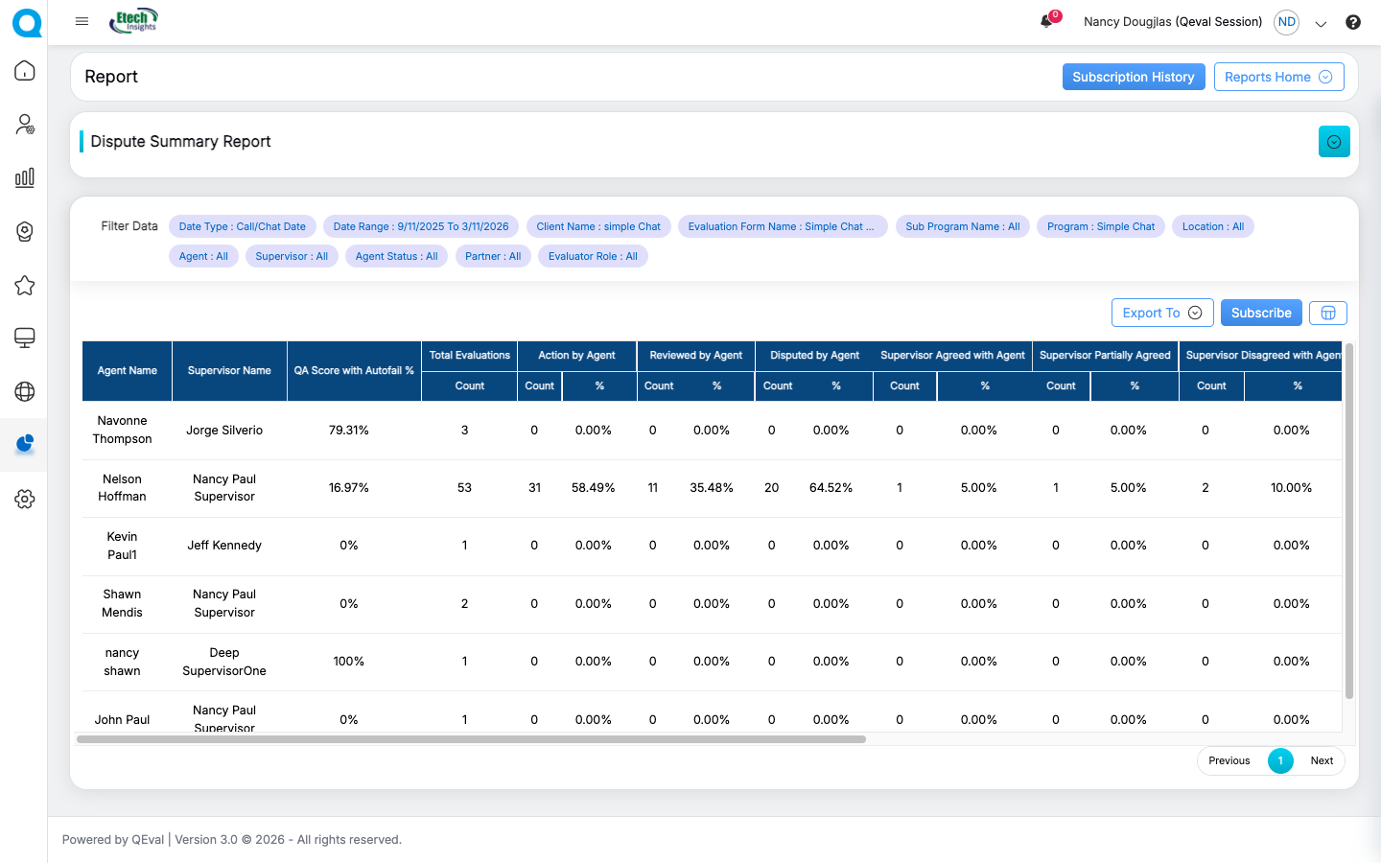
Task: Open the help question mark icon
Action: 1352,22
